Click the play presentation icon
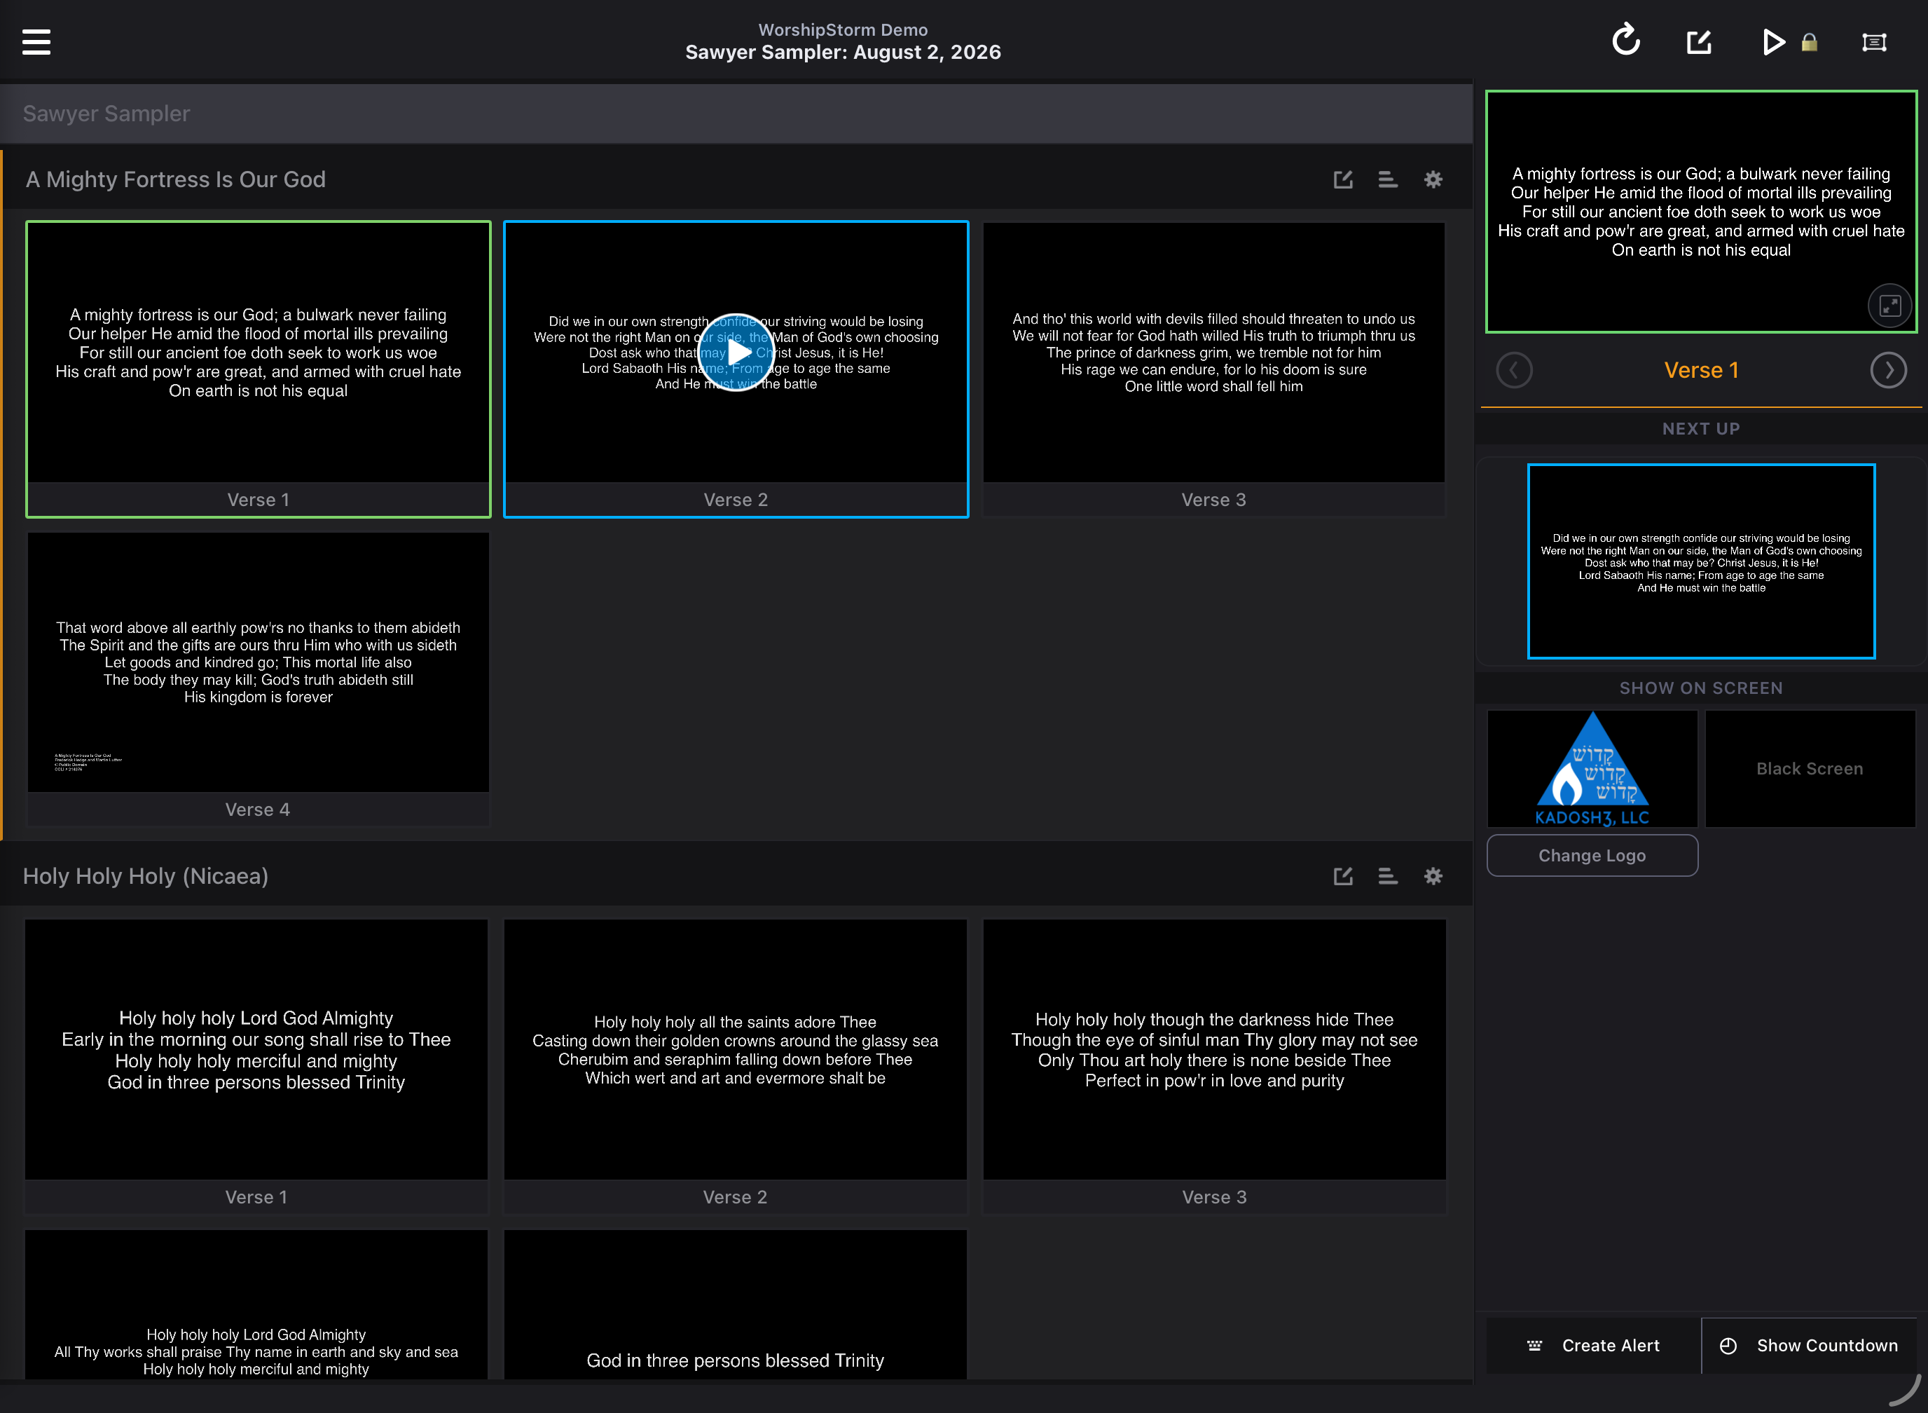 (x=1773, y=41)
